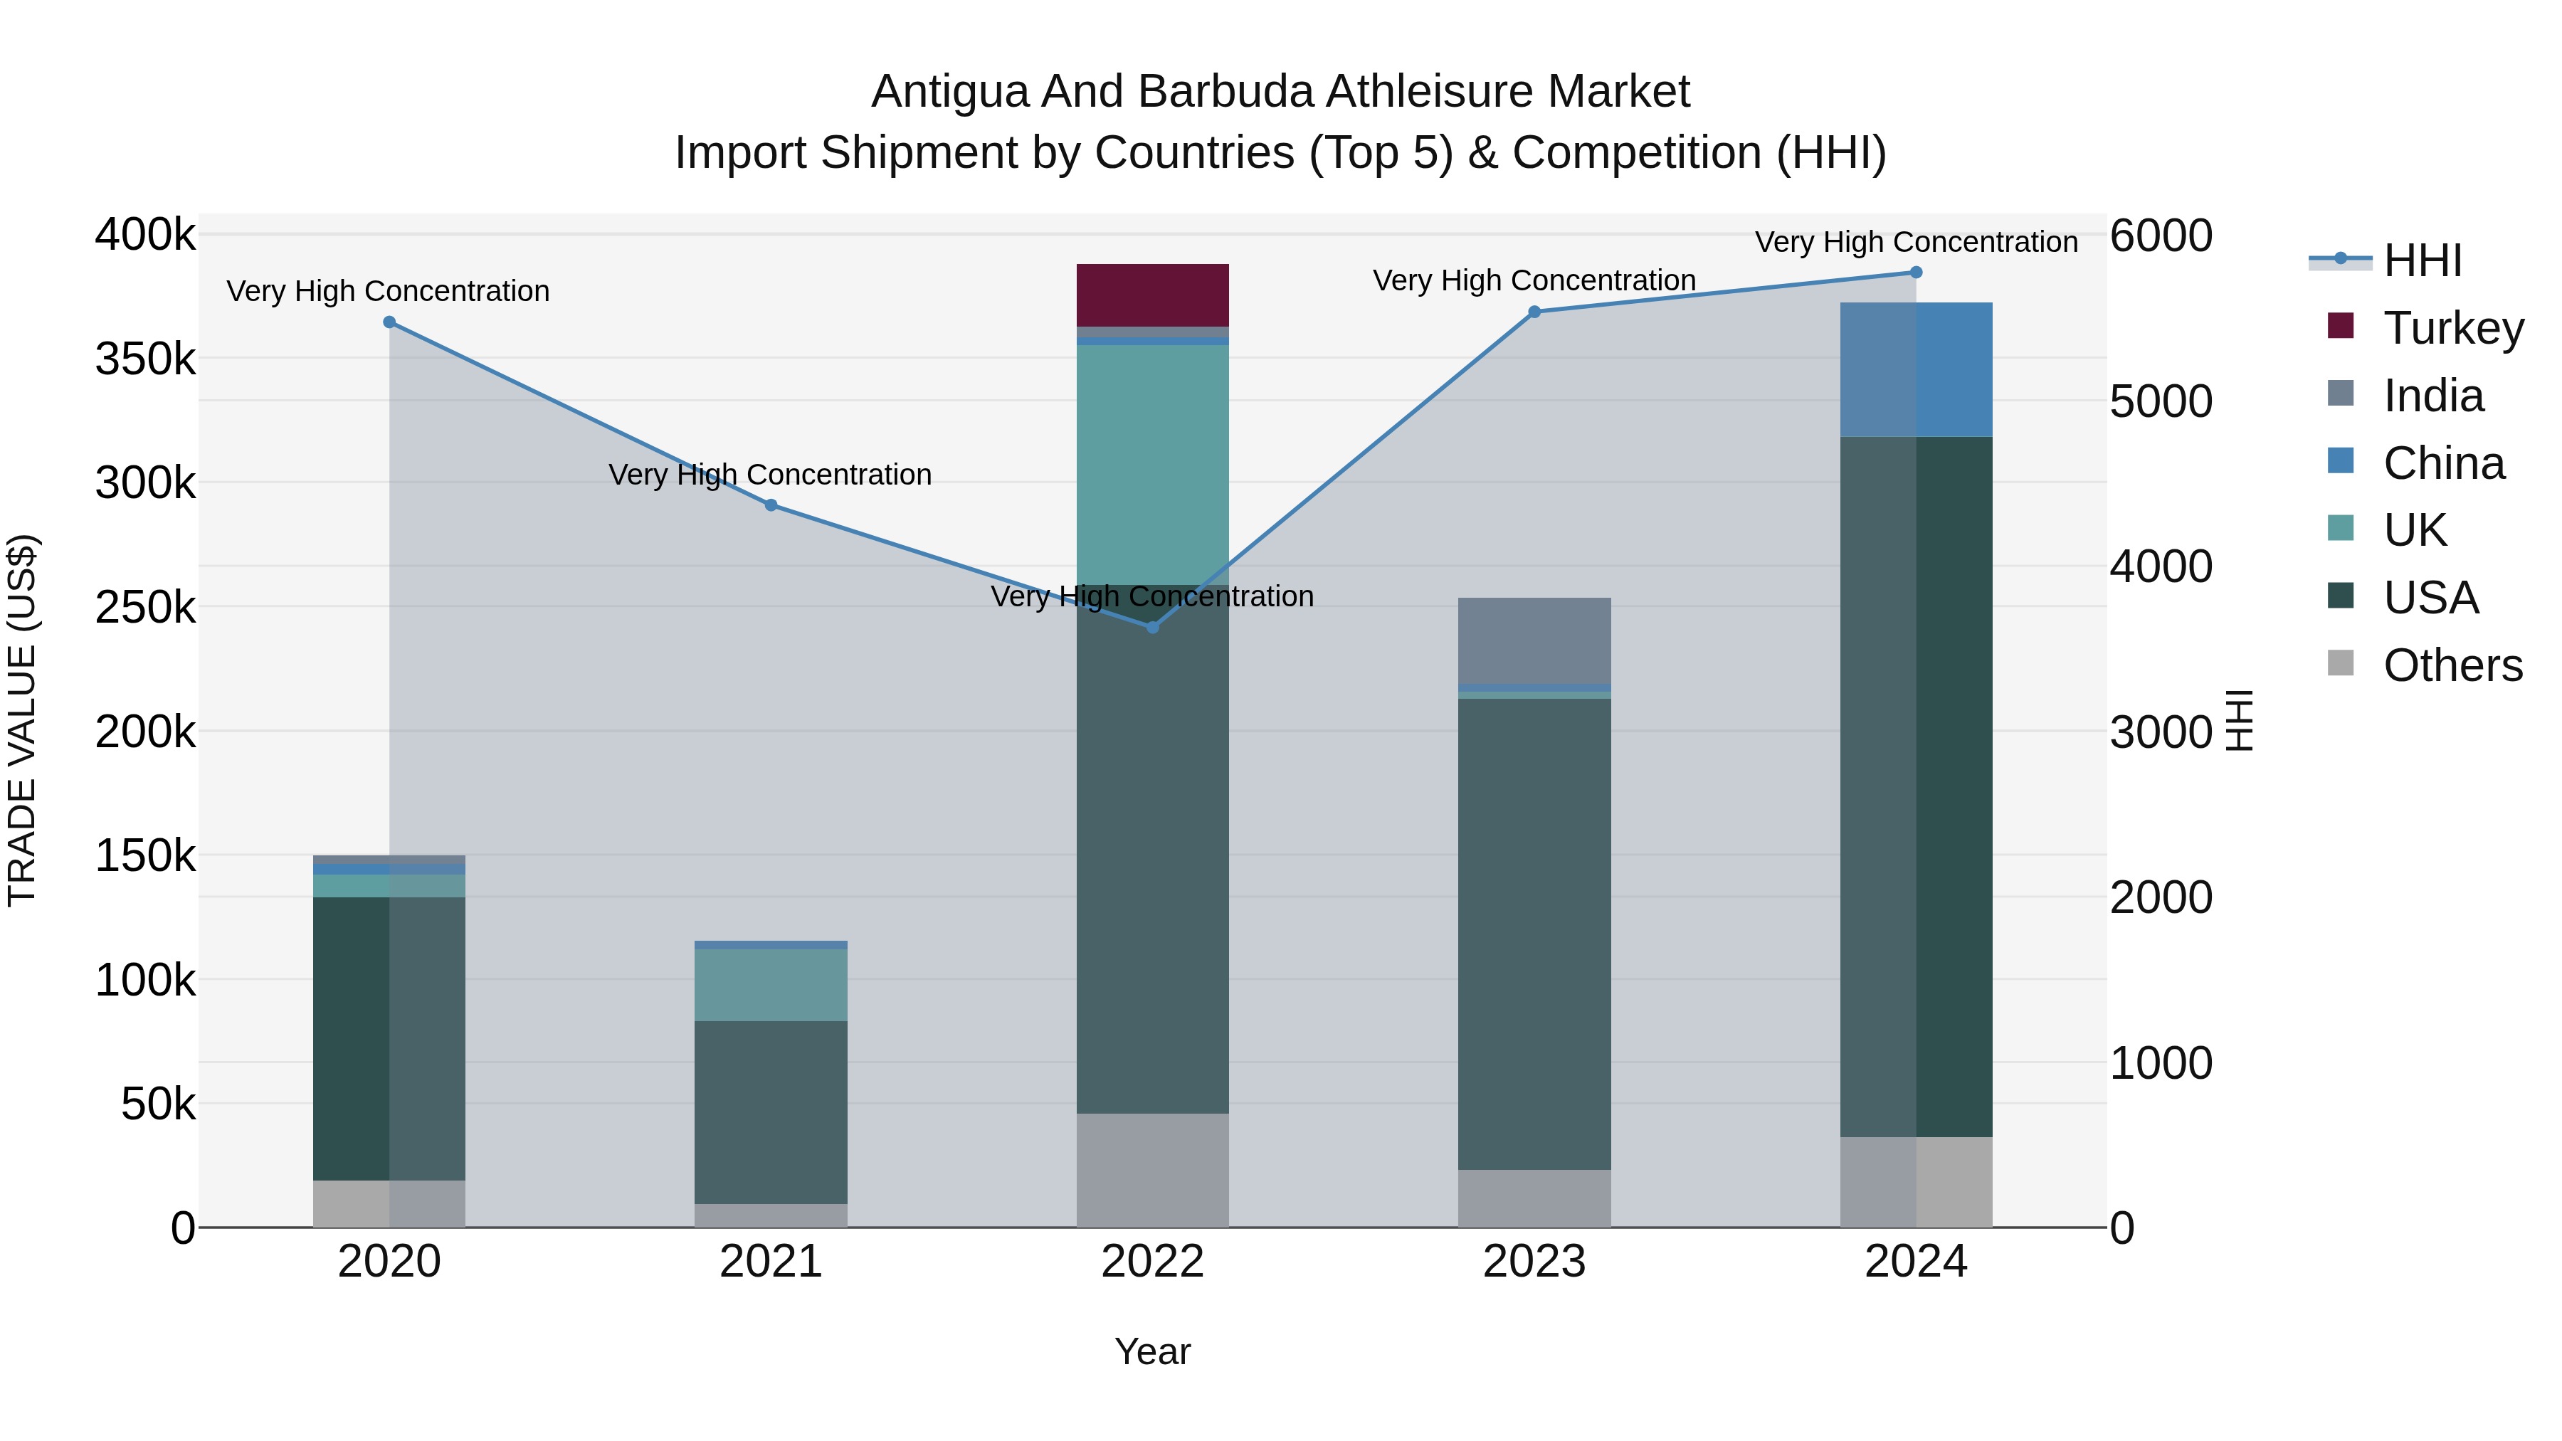
Task: Click the 2022 x-axis label
Action: 1153,1262
